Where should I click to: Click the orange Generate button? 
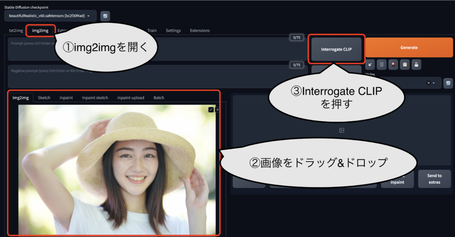coord(409,48)
